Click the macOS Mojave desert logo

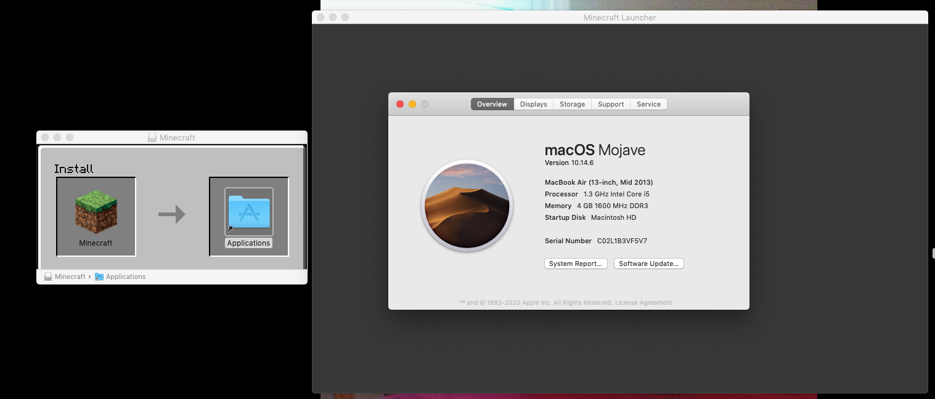coord(467,206)
